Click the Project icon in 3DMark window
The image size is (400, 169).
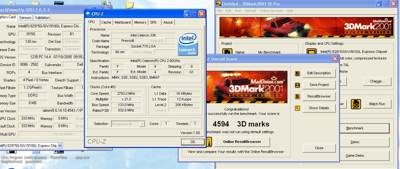point(227,53)
